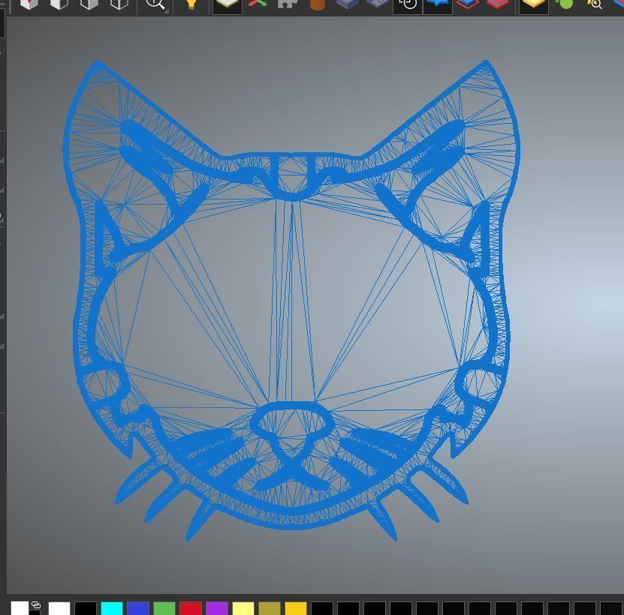Pick the red color swatch
The height and width of the screenshot is (615, 624).
coord(191,608)
